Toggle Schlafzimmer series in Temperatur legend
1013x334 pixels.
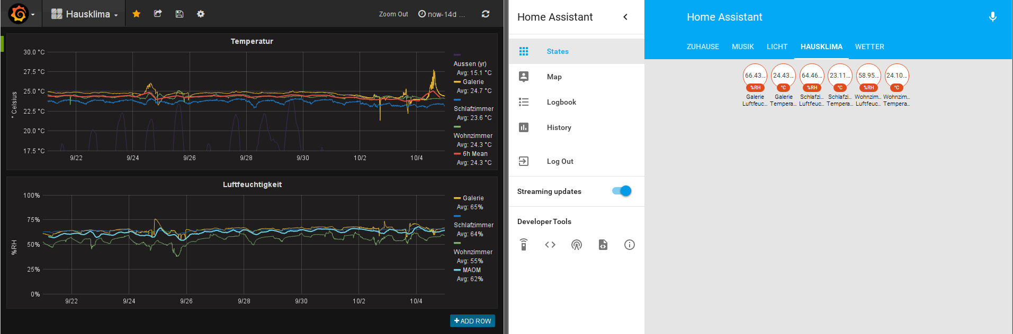point(473,109)
